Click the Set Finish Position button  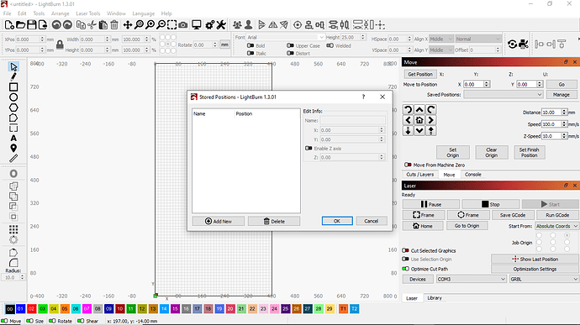point(529,152)
